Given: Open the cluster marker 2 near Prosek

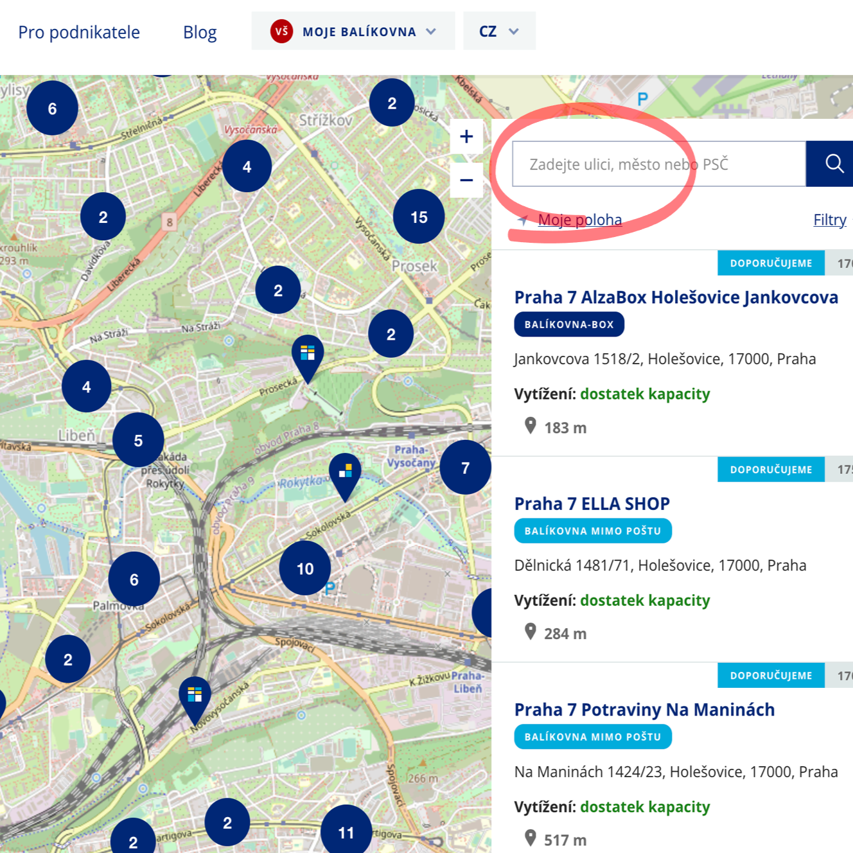Looking at the screenshot, I should point(391,334).
